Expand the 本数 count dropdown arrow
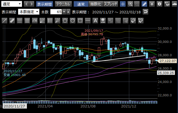 (x=64, y=12)
